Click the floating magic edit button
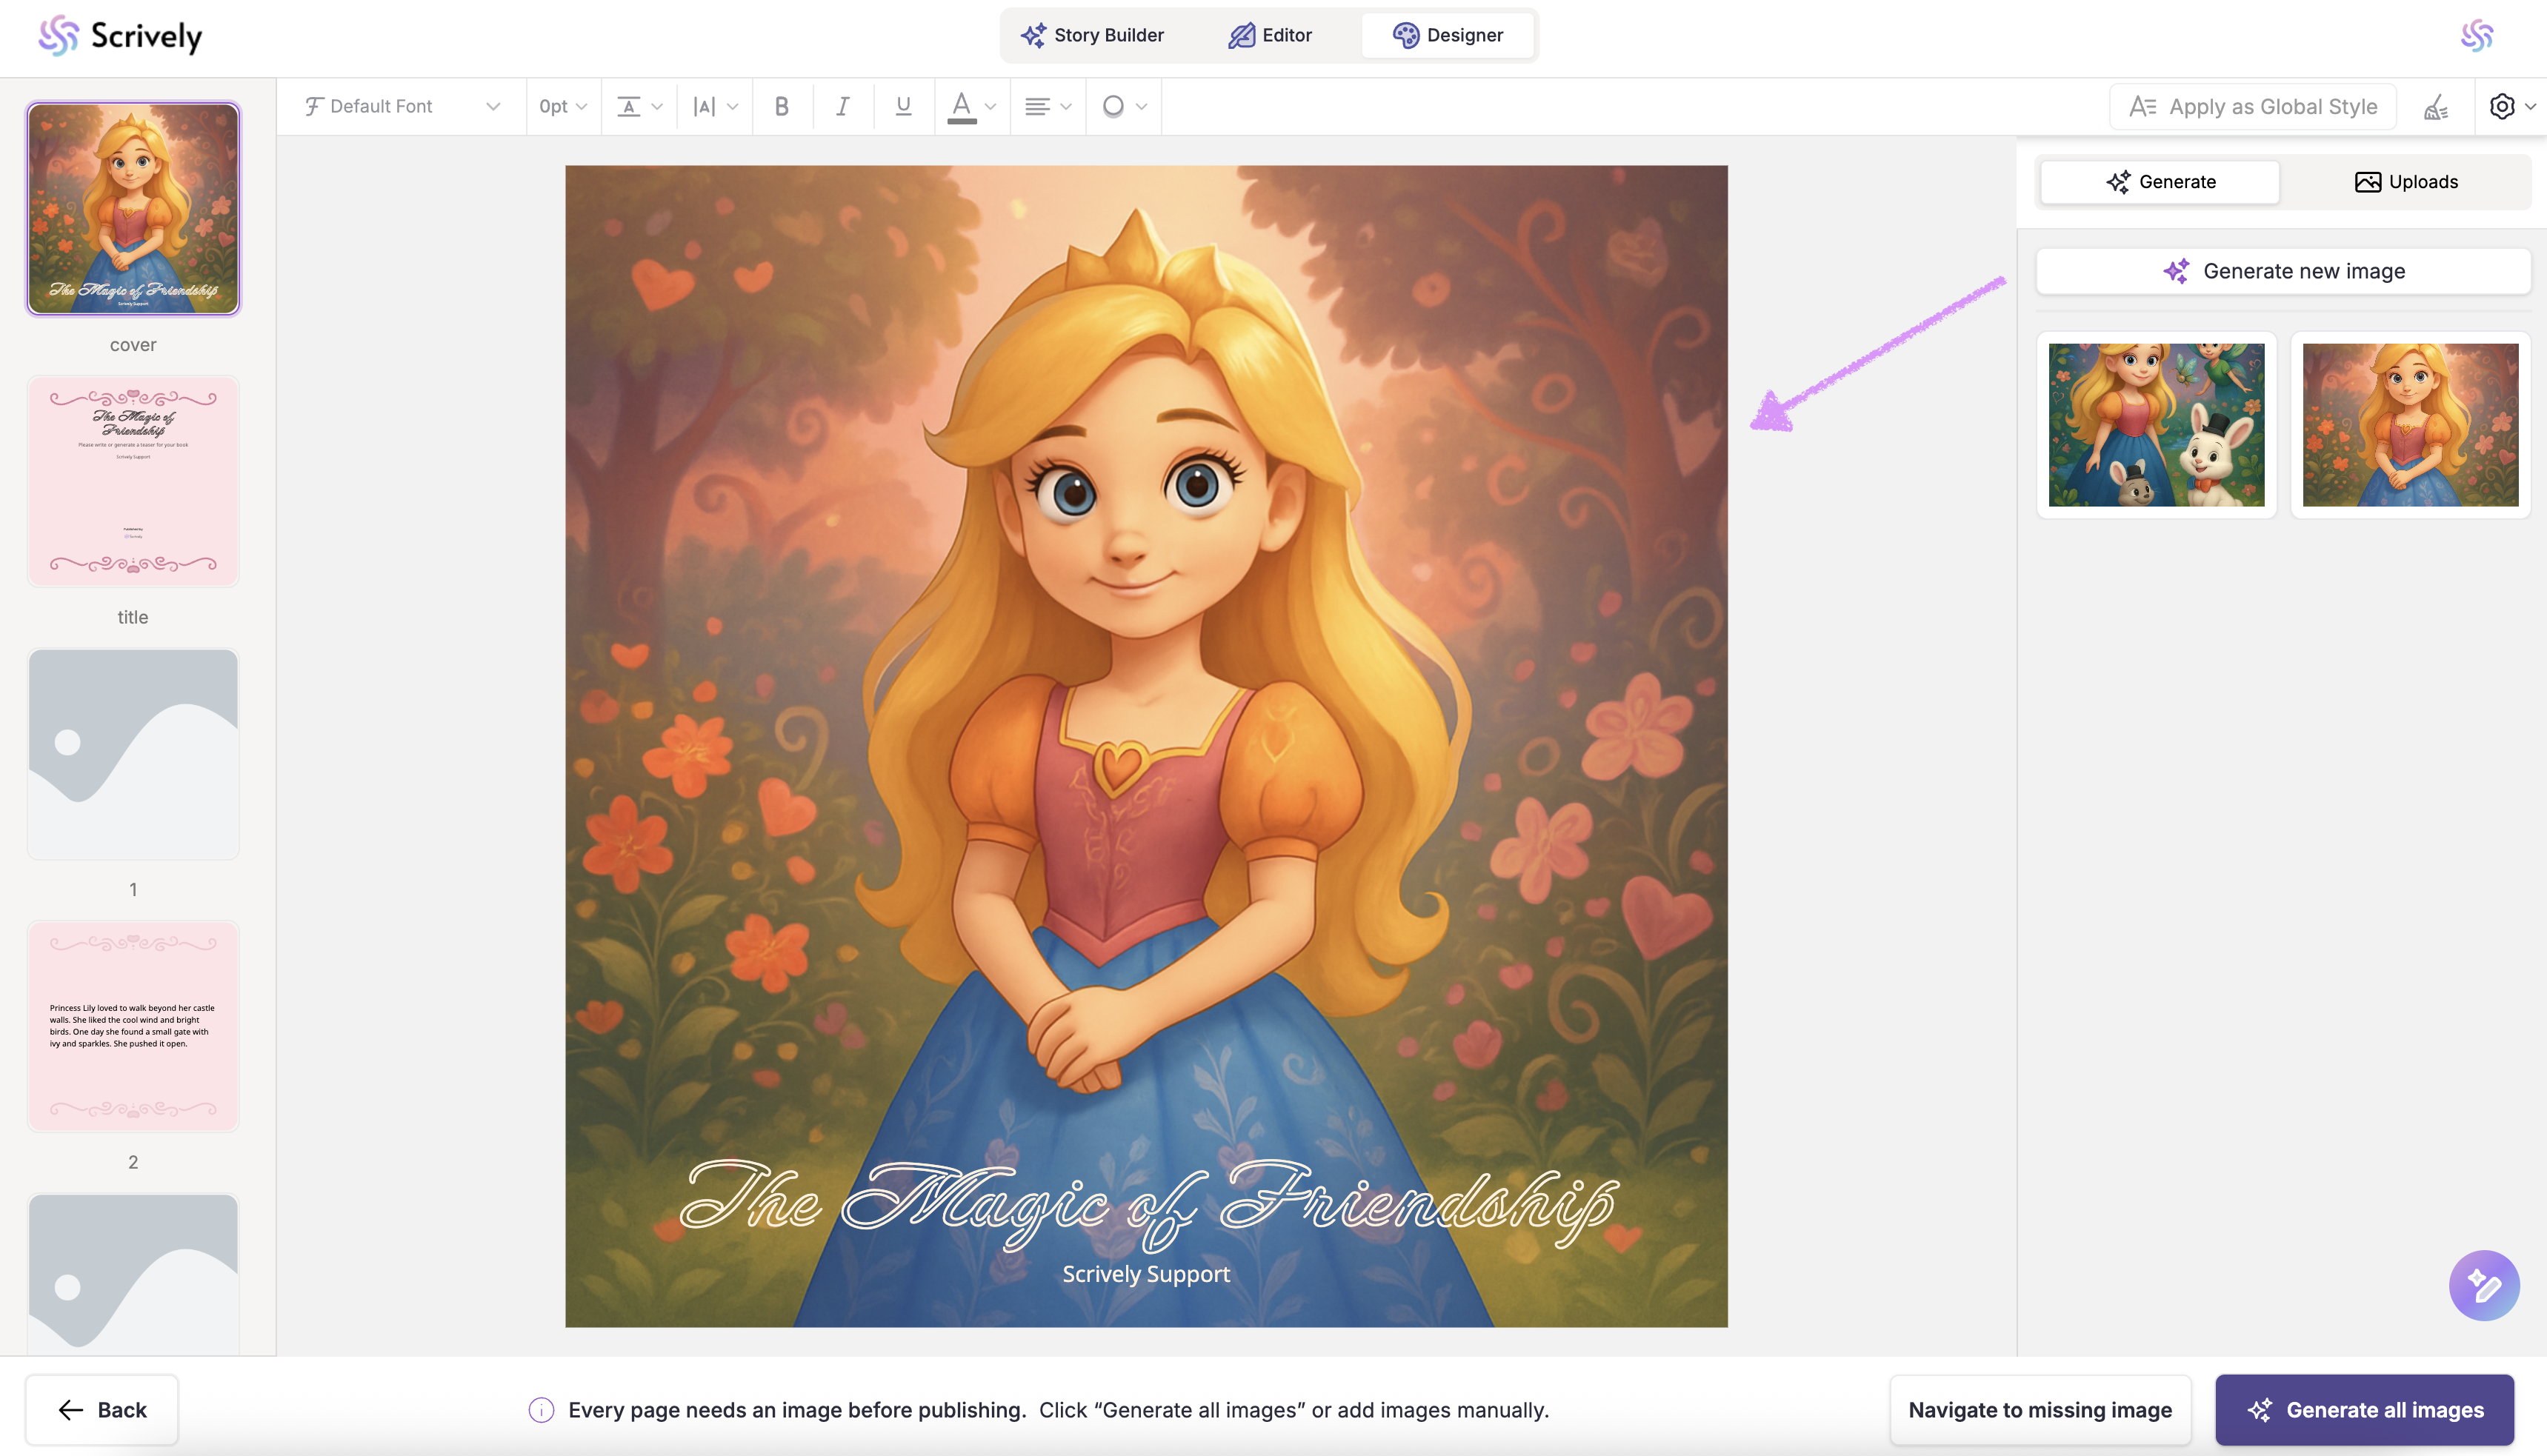The image size is (2547, 1456). click(2483, 1285)
